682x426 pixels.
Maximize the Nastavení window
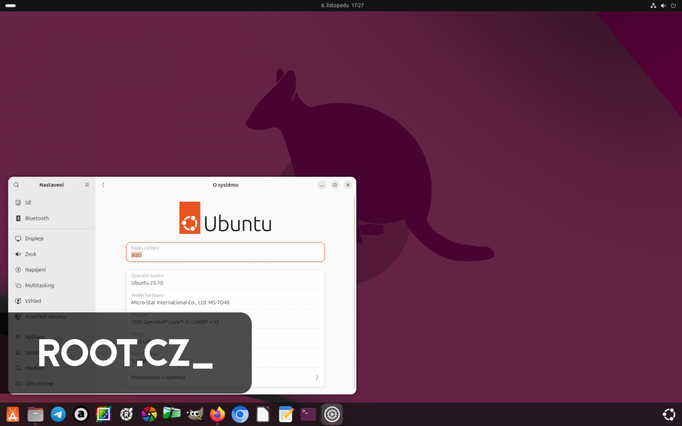(x=335, y=185)
